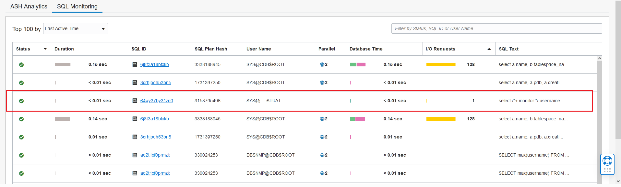This screenshot has height=187, width=621.
Task: Toggle sort arrow on I/O Requests column
Action: pyautogui.click(x=489, y=49)
